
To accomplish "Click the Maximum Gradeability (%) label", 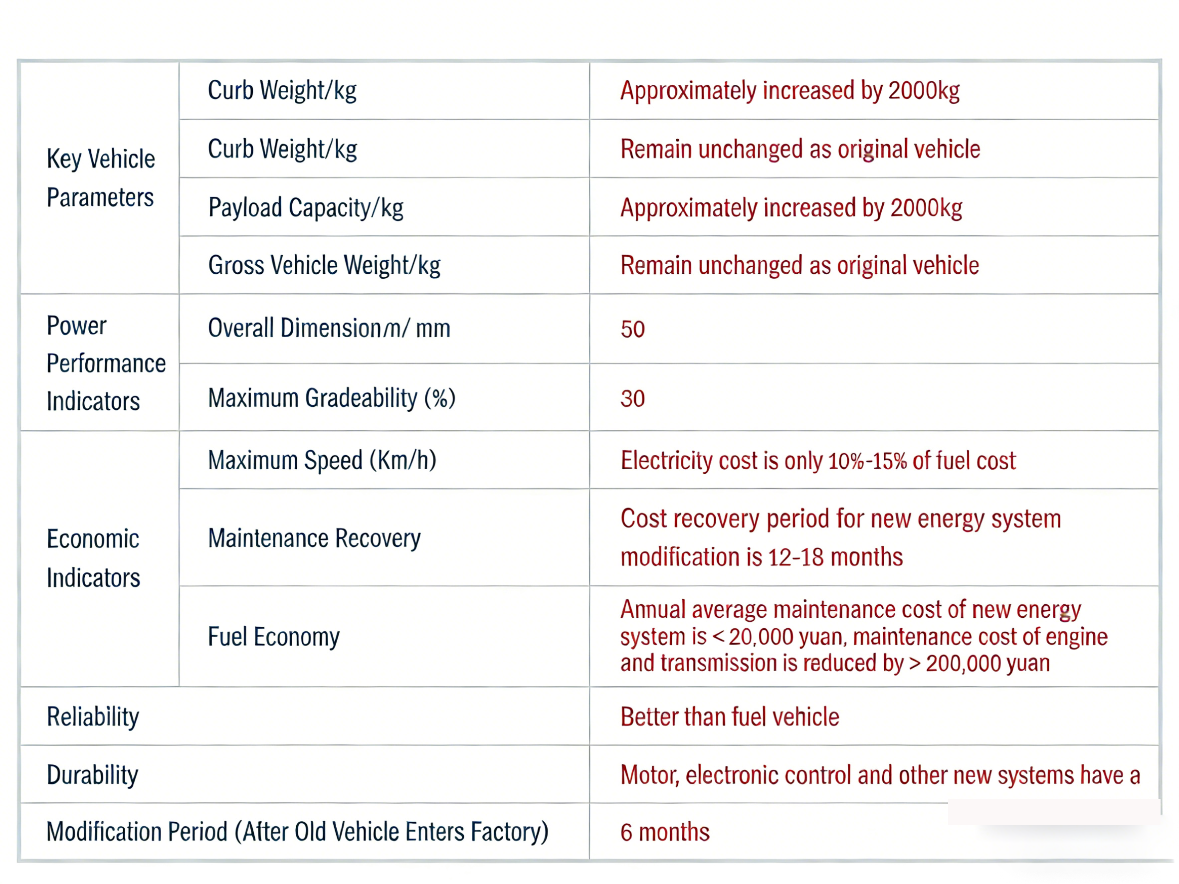I will [x=332, y=398].
